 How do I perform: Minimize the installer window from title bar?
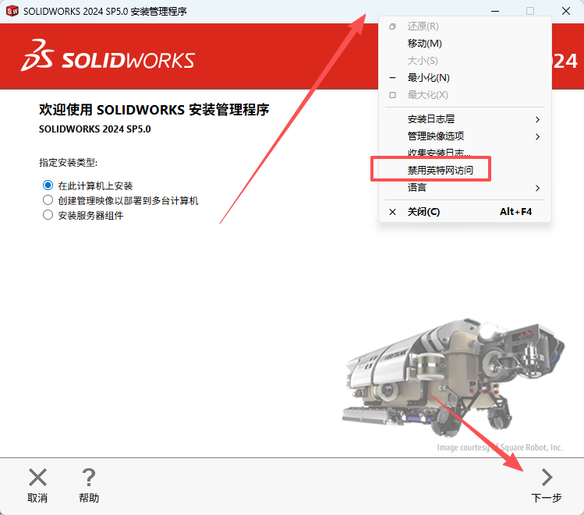pyautogui.click(x=495, y=11)
